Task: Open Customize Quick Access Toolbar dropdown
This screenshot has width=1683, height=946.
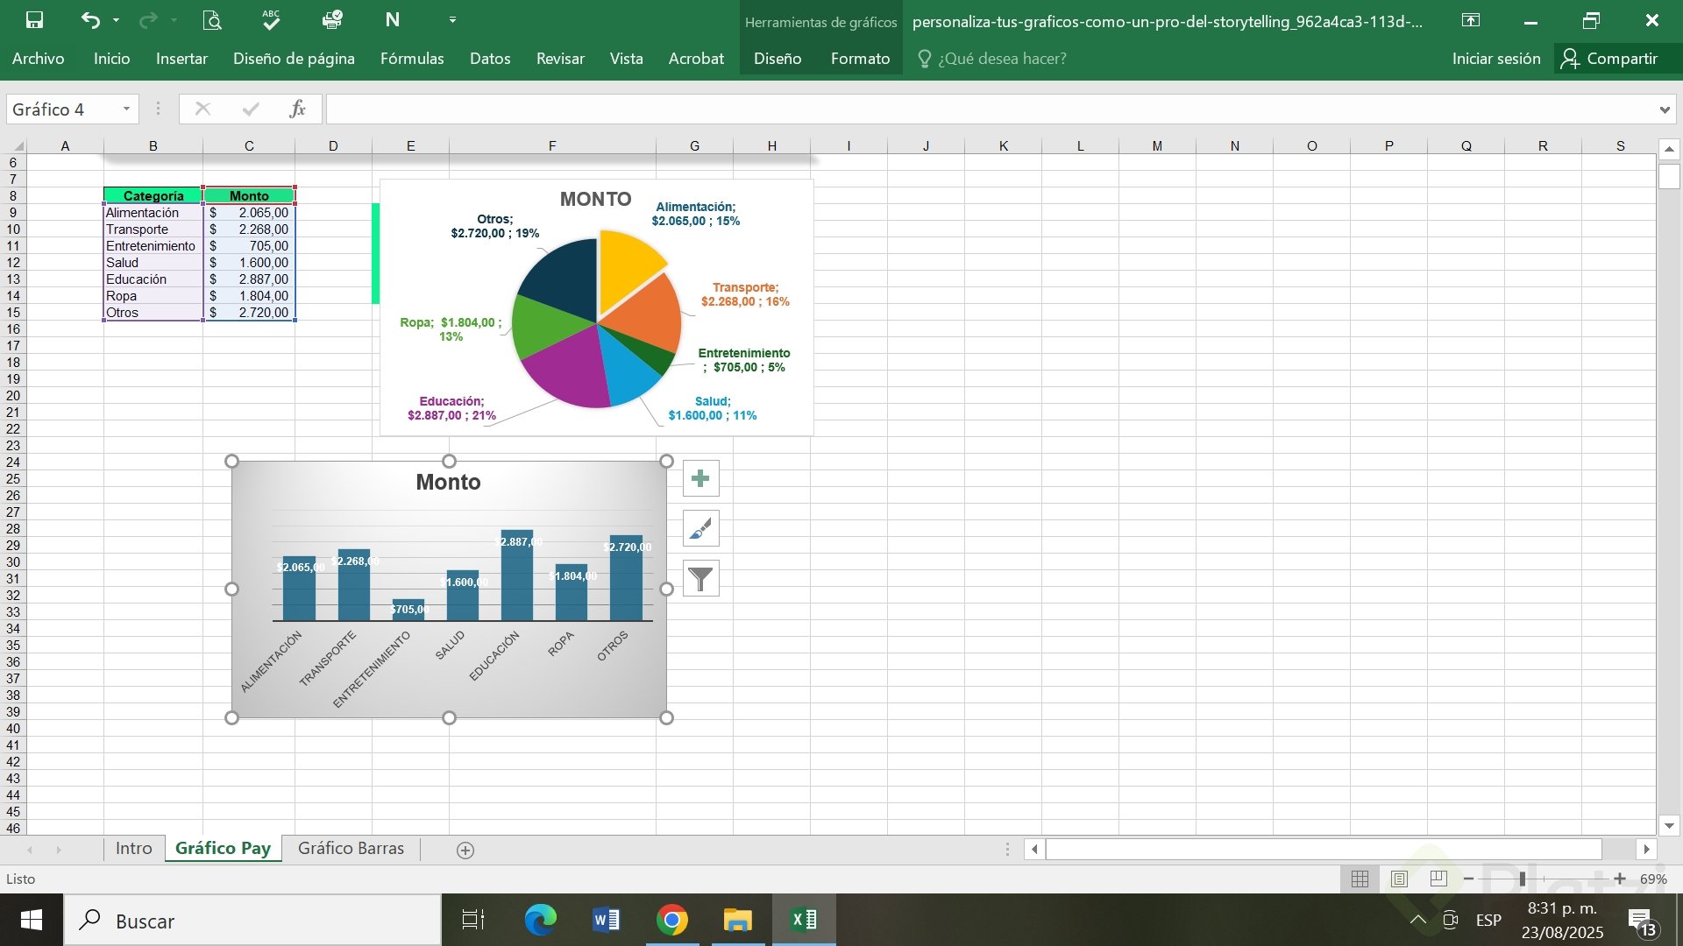Action: pyautogui.click(x=452, y=19)
